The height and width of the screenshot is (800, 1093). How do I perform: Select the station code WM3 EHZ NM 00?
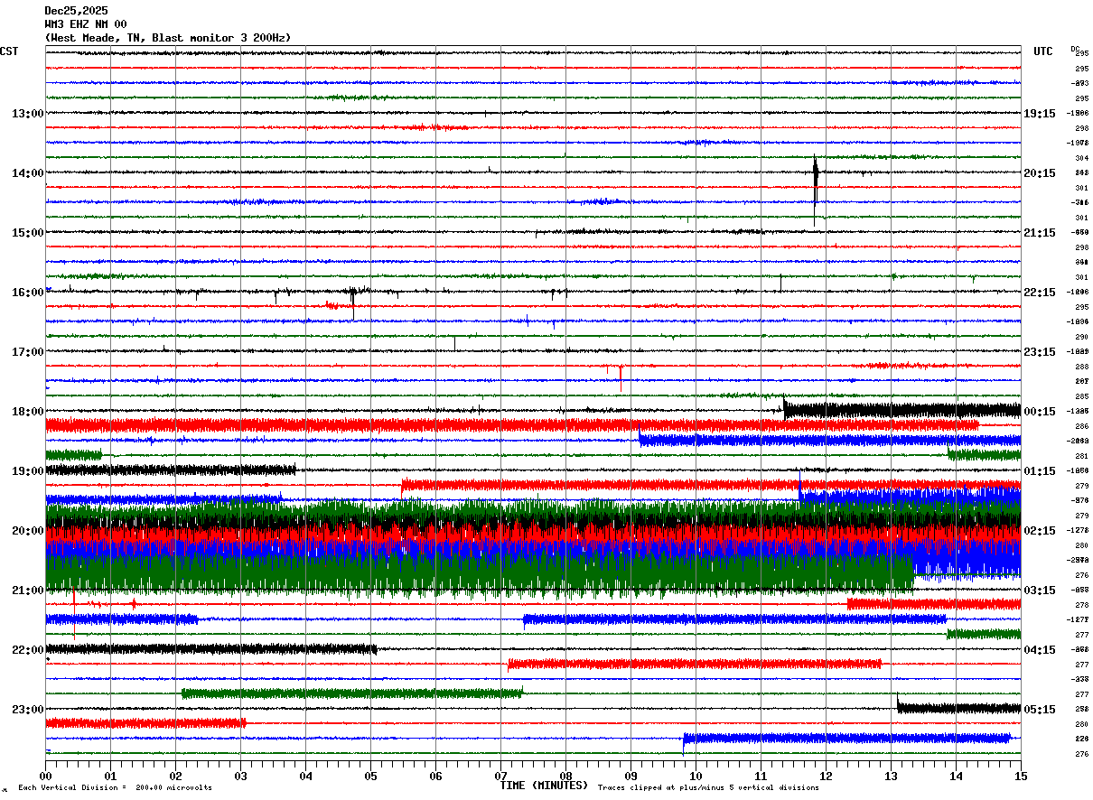point(86,24)
